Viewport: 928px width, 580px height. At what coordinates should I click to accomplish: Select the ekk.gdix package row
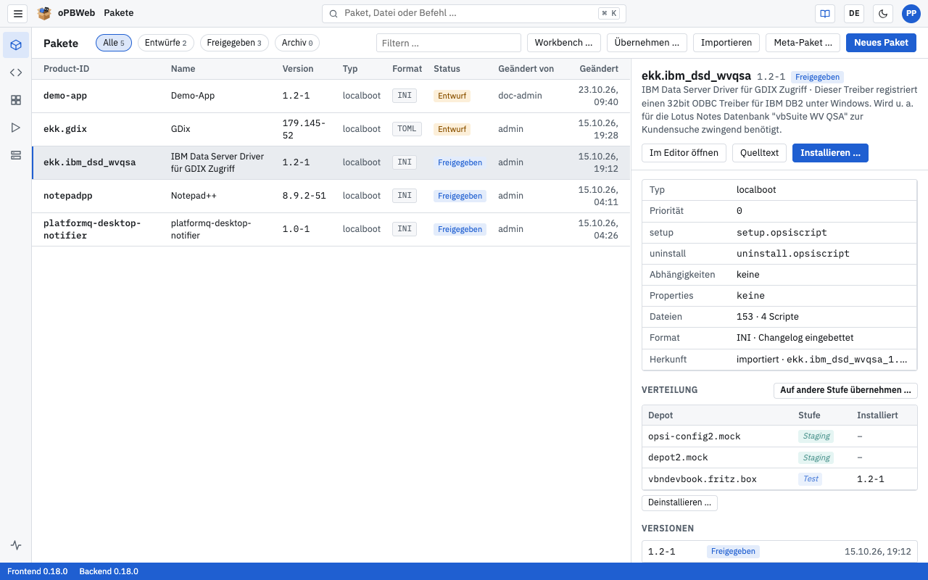(331, 129)
